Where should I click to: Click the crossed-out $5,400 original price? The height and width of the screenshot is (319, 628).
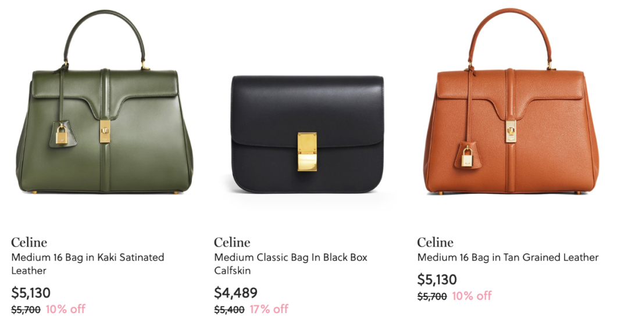[229, 309]
